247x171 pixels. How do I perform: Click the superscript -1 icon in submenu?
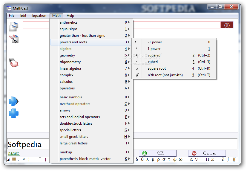tap(135, 42)
